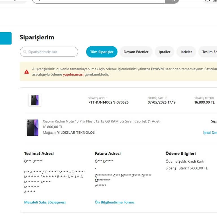Click the Siparişlerim page heading
Viewport: 217px width, 217px height.
(37, 37)
